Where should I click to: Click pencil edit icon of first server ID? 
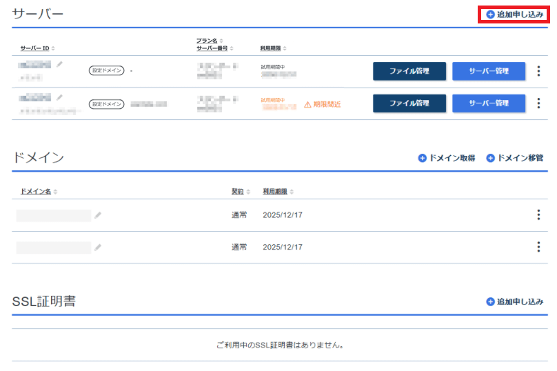tap(60, 64)
